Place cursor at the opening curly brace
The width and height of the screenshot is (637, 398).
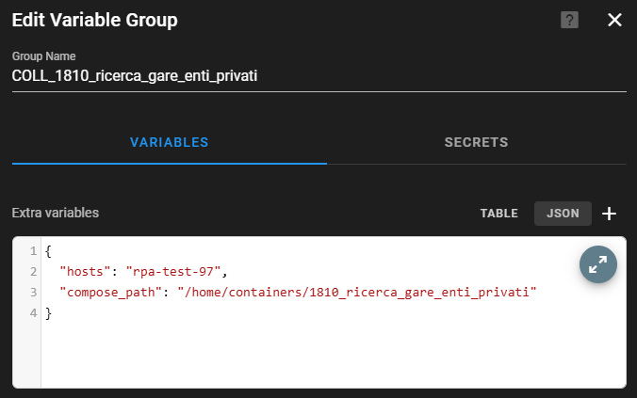pos(48,251)
